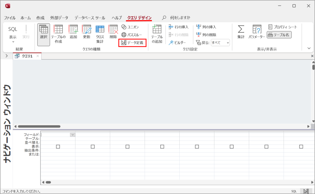Screen dimensions: 315x194
Task: Switch to the ヘルプ tab
Action: (117, 18)
